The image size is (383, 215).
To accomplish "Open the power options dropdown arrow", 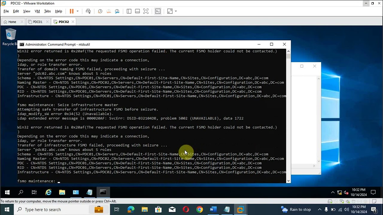I will (x=77, y=11).
